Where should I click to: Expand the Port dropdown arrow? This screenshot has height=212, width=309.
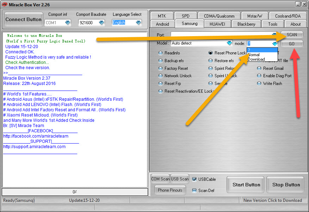pos(274,34)
